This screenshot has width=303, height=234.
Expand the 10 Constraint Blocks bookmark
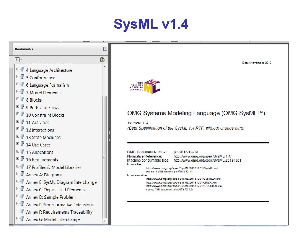pos(18,114)
